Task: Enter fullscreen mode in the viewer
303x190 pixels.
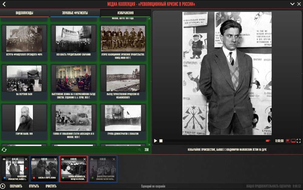Action: click(299, 141)
